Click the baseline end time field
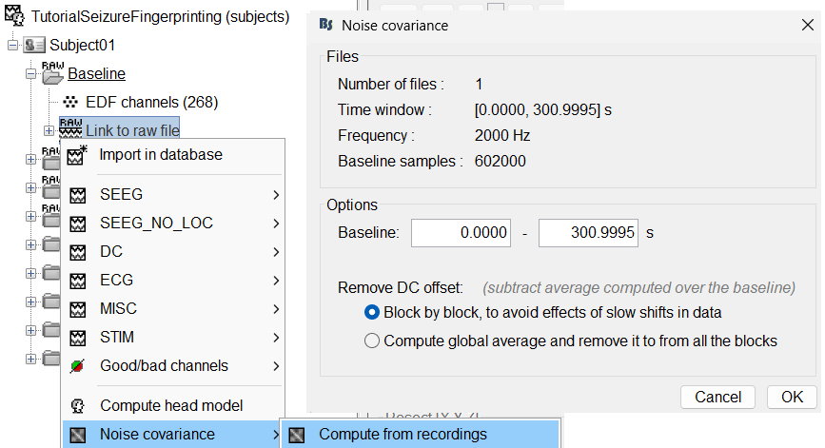 [x=587, y=232]
